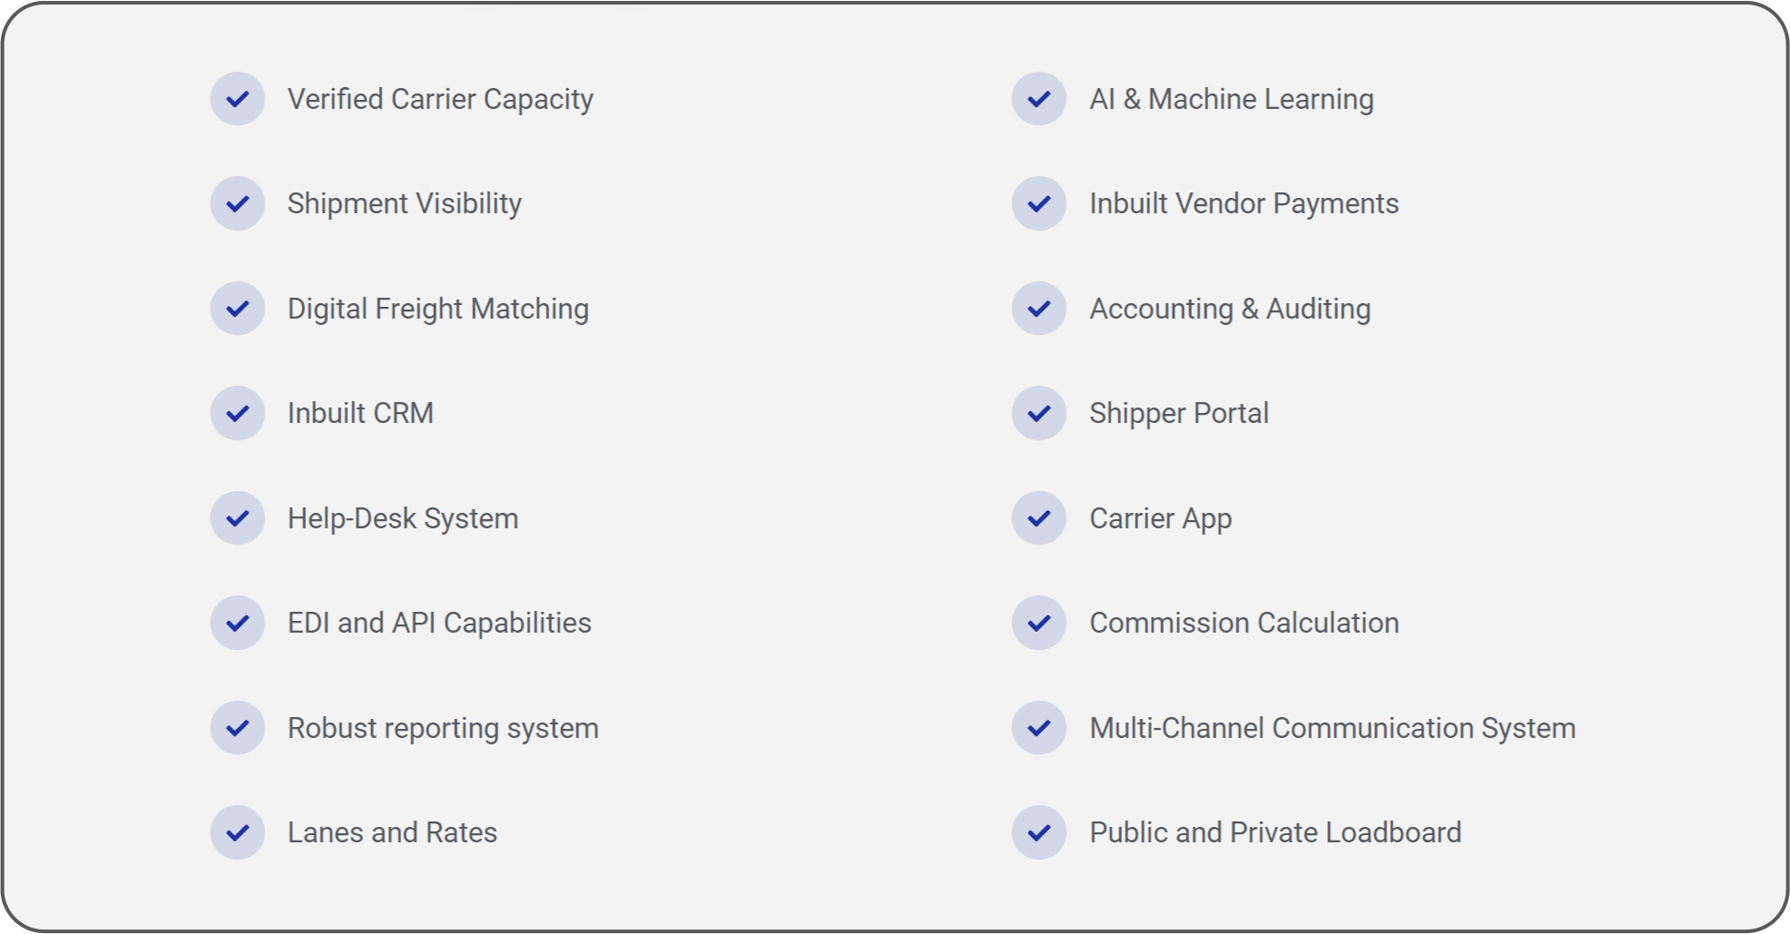Select the checkmark for Robust reporting system

click(x=238, y=728)
